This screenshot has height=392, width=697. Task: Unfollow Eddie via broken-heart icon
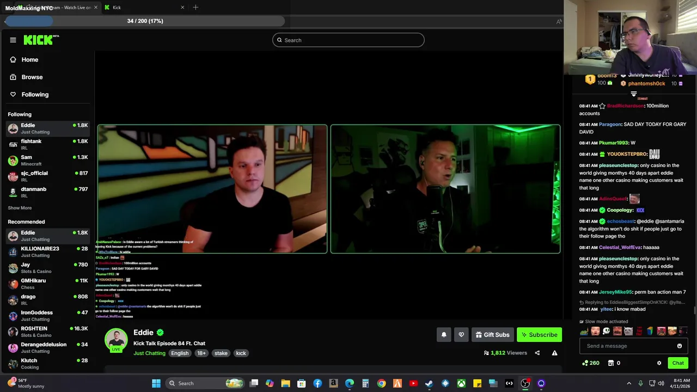pyautogui.click(x=461, y=335)
